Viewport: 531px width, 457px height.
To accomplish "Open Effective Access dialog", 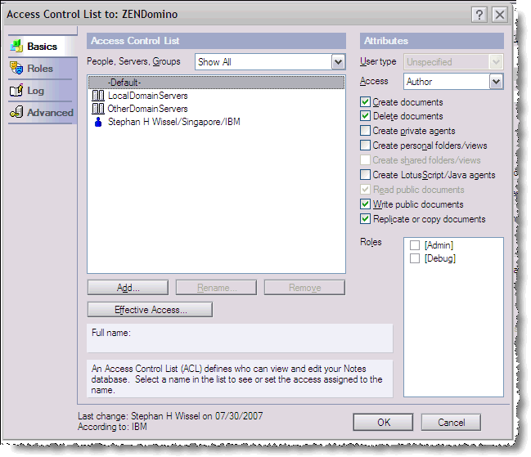I will tap(150, 310).
